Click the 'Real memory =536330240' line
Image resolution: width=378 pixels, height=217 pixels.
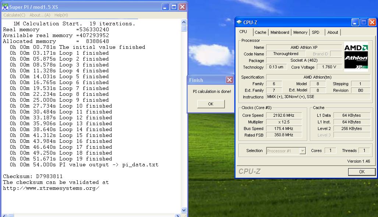(x=56, y=30)
